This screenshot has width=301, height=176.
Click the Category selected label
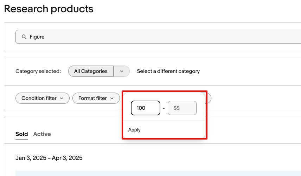(x=38, y=71)
